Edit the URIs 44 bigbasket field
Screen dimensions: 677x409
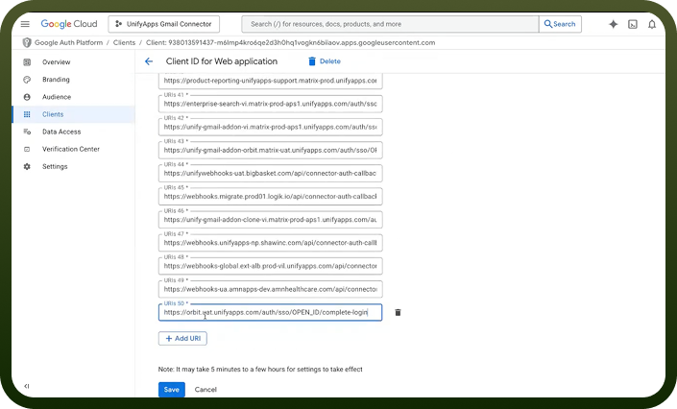click(x=270, y=173)
